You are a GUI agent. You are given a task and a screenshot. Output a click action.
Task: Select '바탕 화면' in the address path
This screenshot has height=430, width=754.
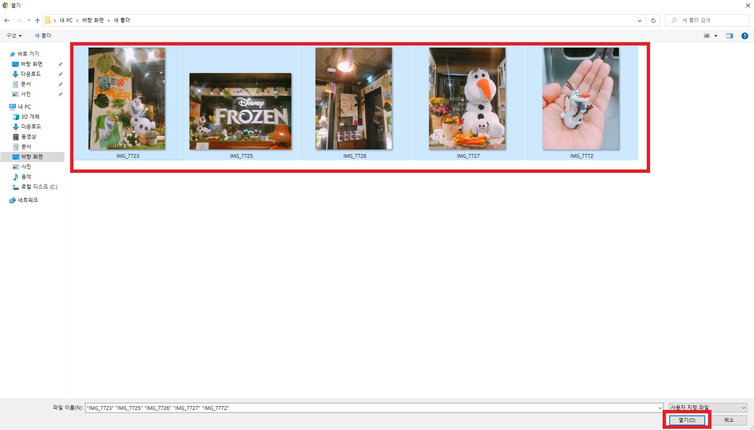[x=93, y=20]
